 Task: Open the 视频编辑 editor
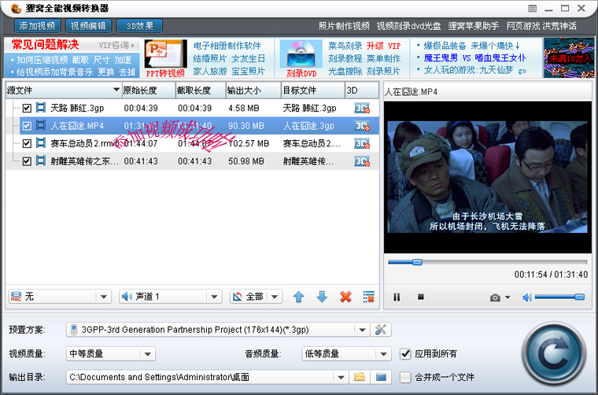88,26
